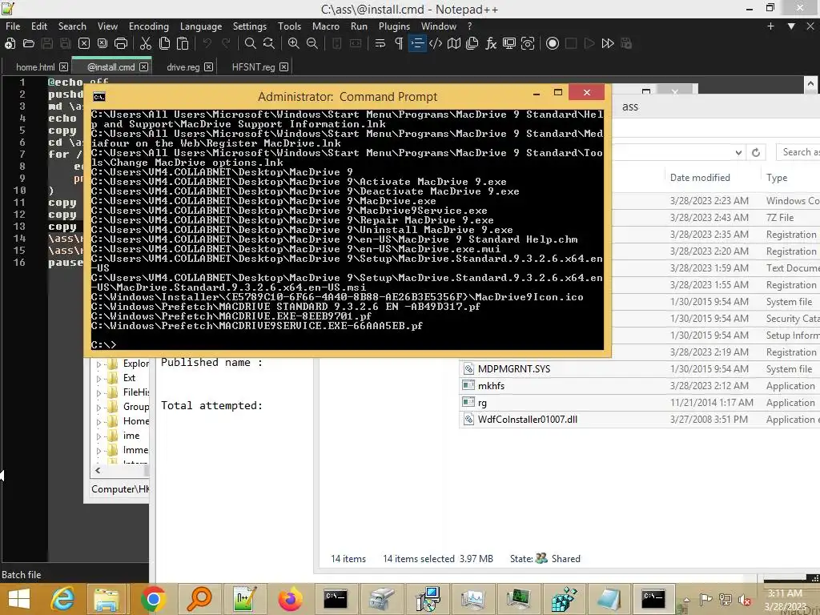
Task: Click the Copy toolbar icon
Action: [164, 43]
